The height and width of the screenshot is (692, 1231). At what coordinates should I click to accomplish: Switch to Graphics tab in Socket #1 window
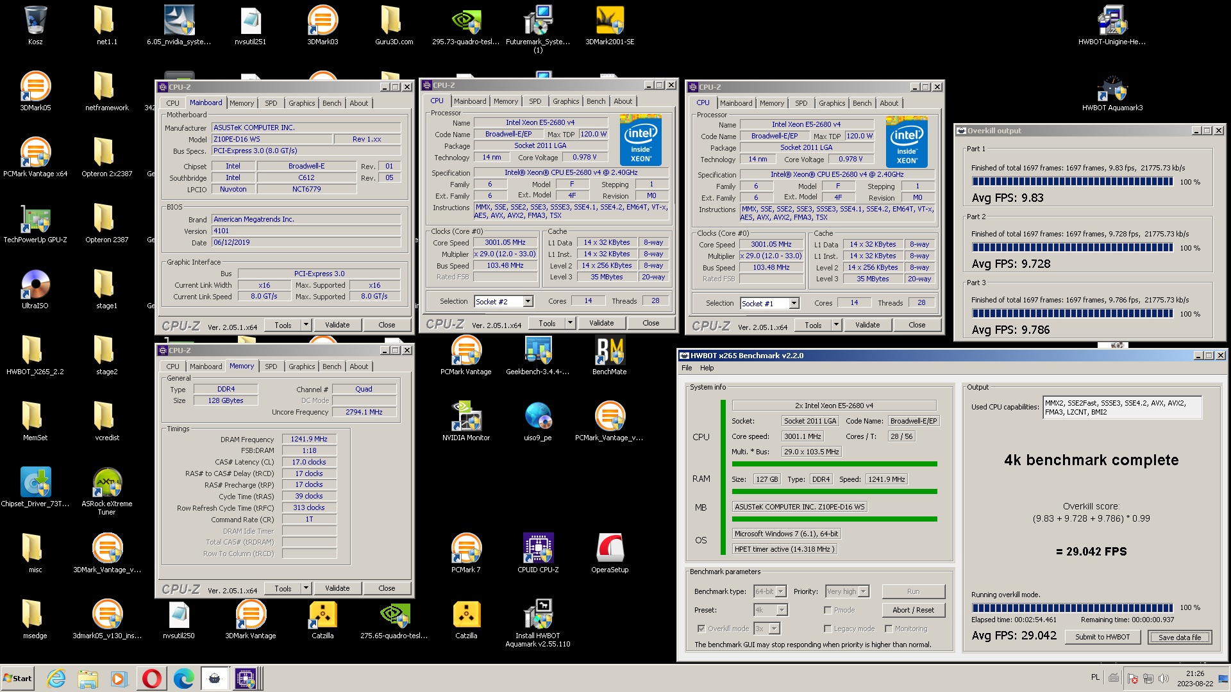(x=832, y=103)
